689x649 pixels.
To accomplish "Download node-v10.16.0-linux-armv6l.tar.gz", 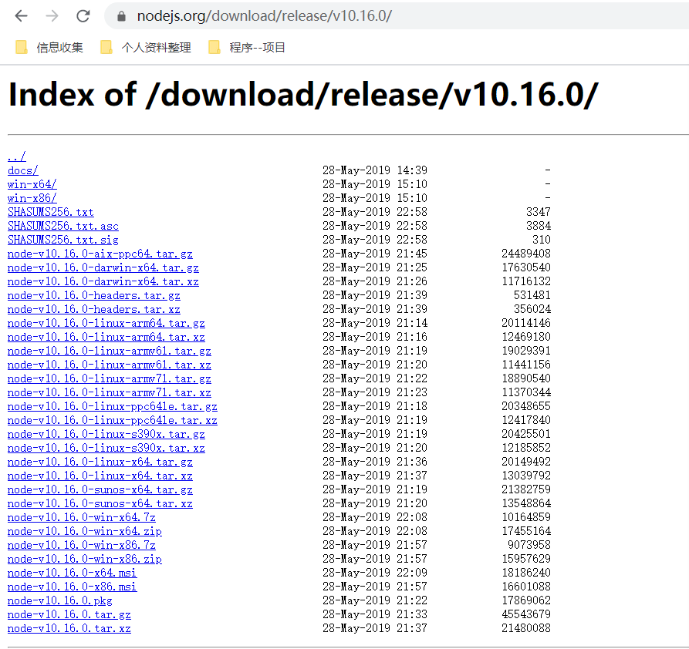I will (110, 351).
